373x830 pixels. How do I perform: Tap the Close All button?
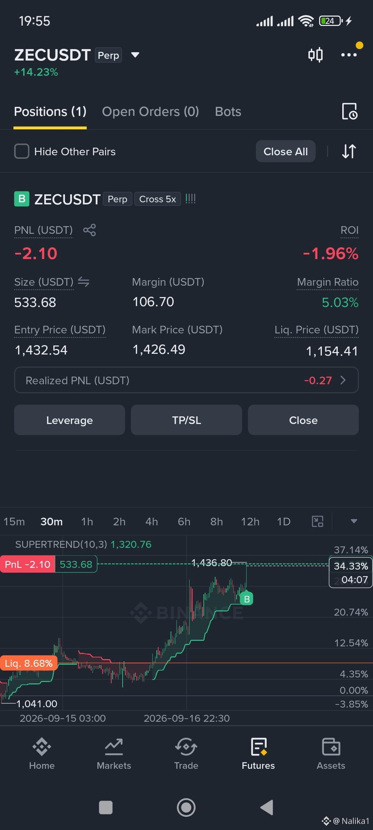click(286, 151)
